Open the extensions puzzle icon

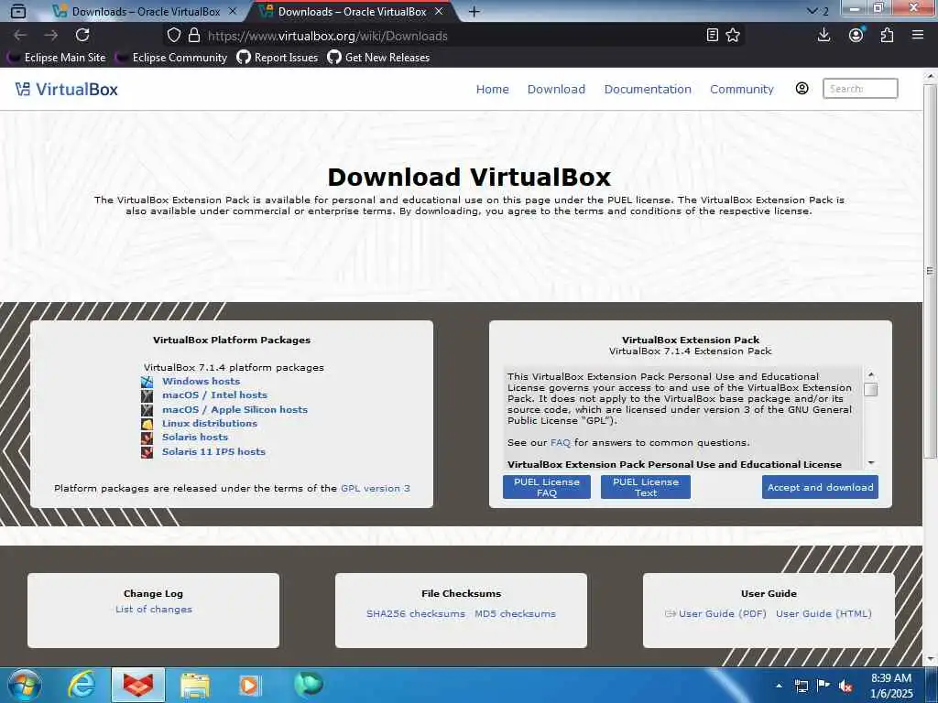point(887,36)
